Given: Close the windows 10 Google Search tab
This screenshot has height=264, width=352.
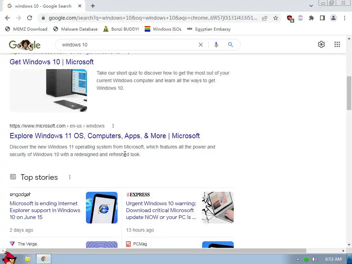Looking at the screenshot, I should [x=80, y=6].
